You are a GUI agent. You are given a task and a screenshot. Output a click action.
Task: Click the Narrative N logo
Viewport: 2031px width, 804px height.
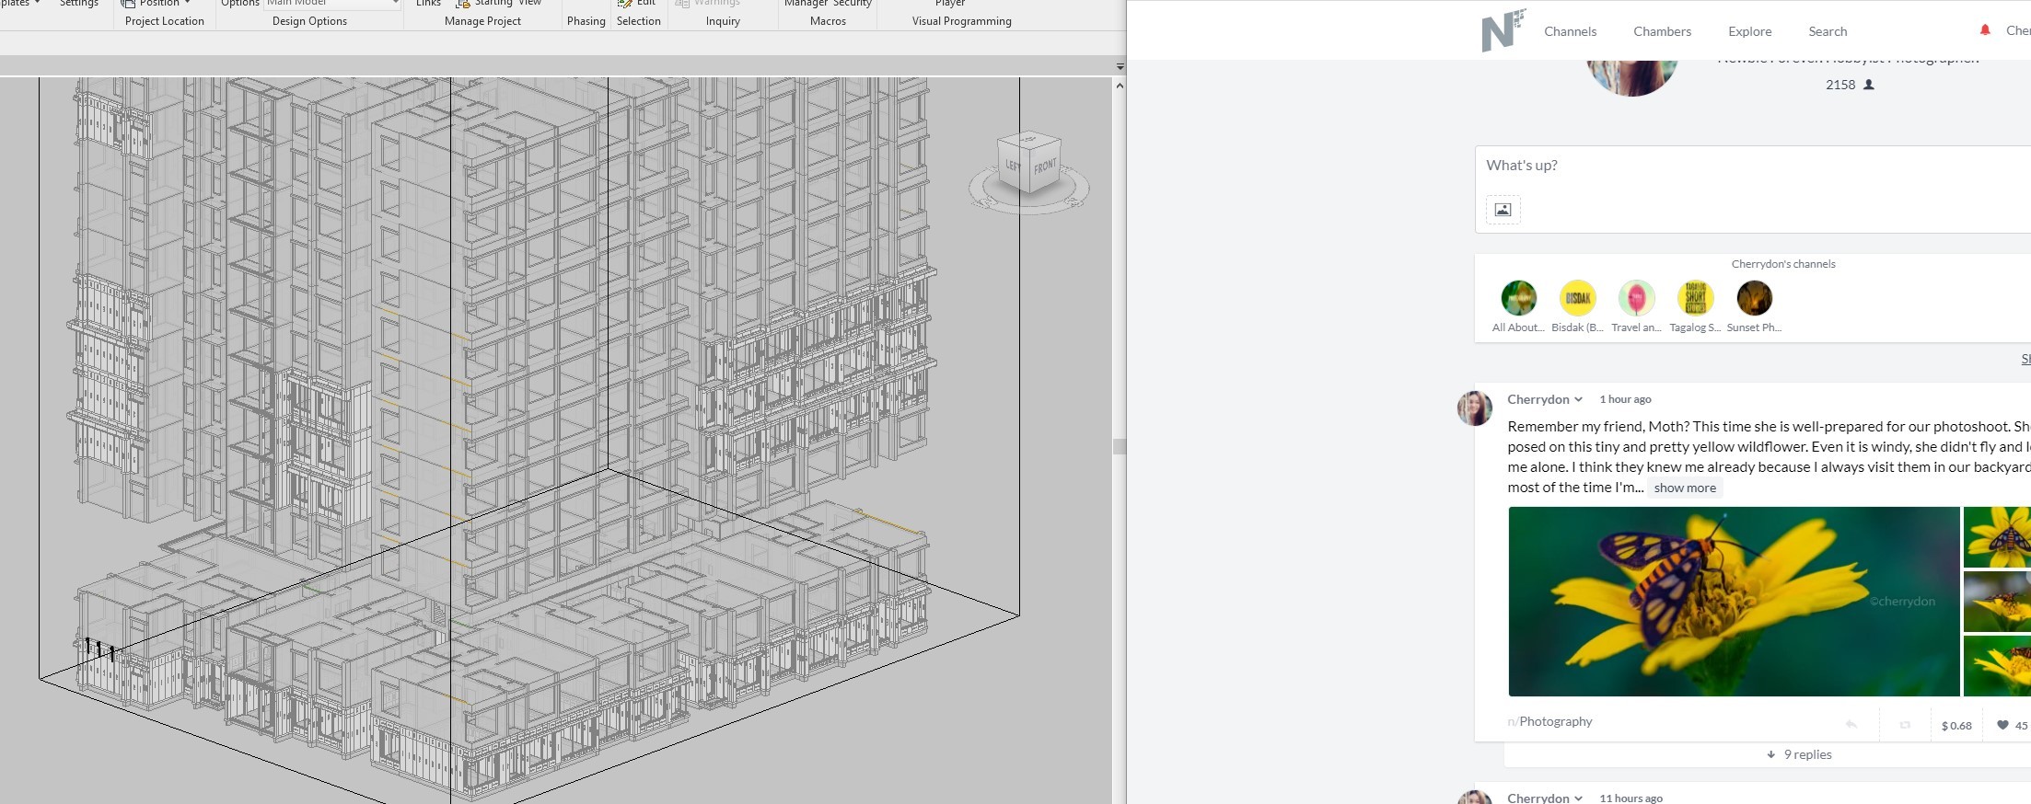(1503, 30)
